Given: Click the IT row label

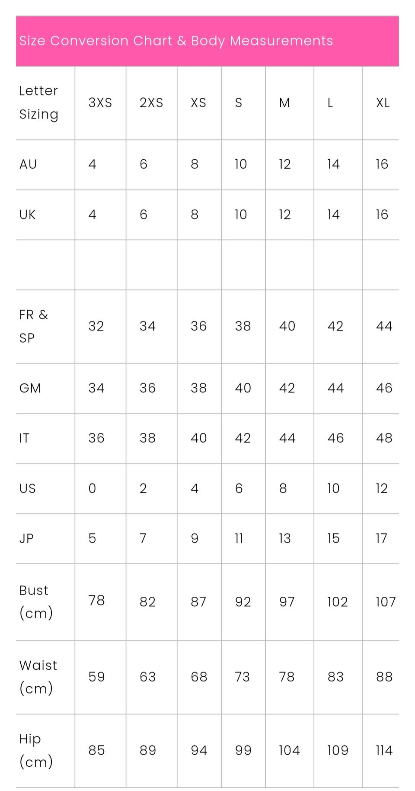Looking at the screenshot, I should 24,438.
